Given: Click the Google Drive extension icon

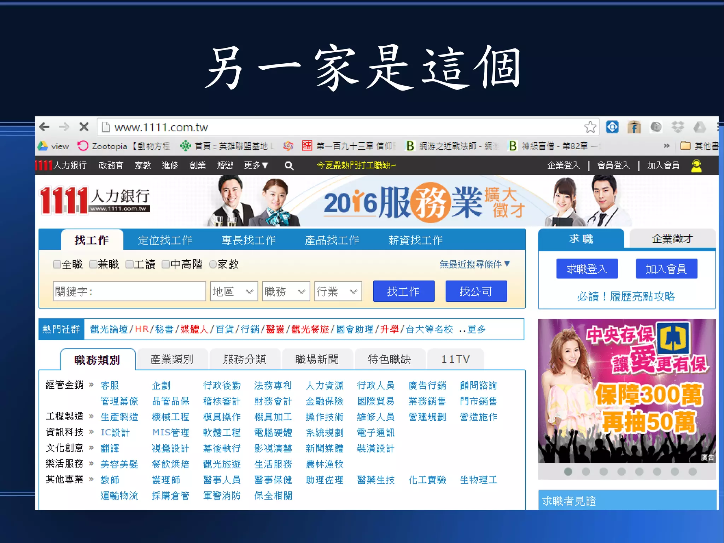Looking at the screenshot, I should (699, 127).
